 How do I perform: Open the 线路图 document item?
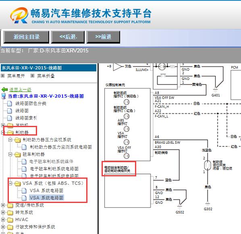[22, 111]
